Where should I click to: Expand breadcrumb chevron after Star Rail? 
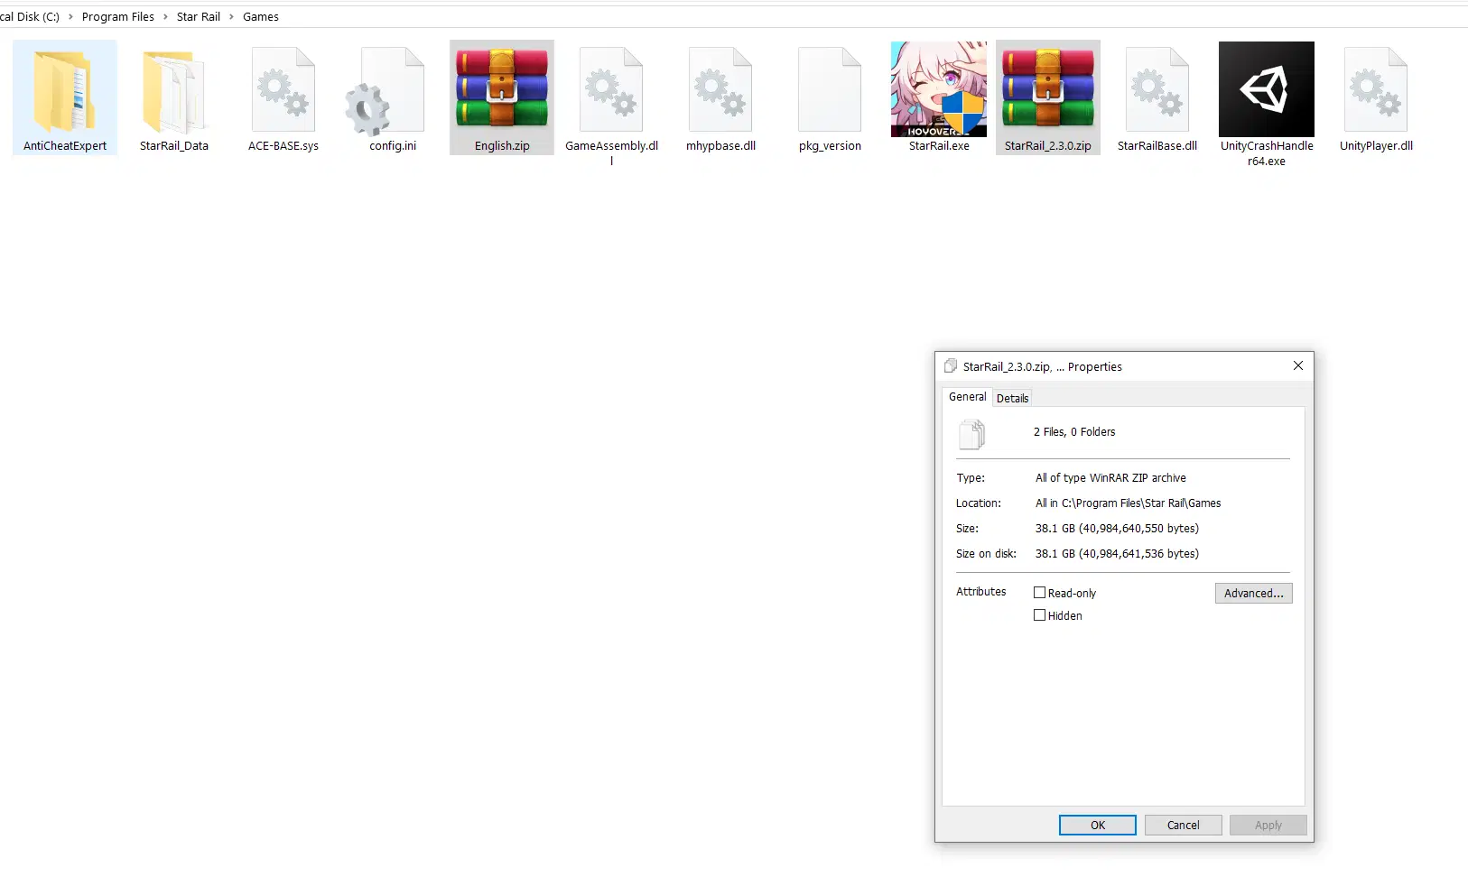231,17
